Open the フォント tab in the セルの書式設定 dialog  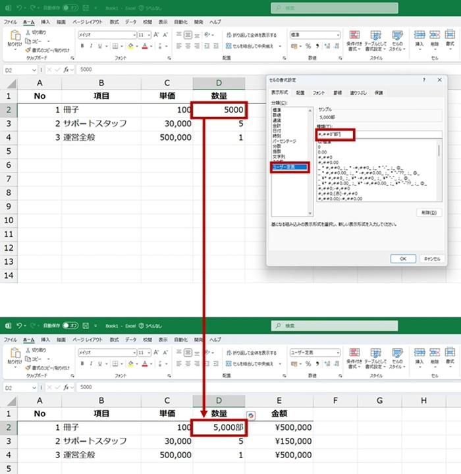(x=319, y=93)
